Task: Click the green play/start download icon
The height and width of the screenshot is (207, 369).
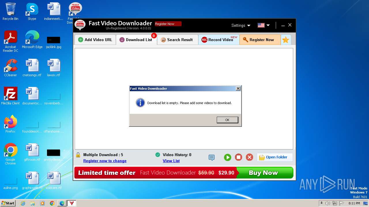Action: 227,157
